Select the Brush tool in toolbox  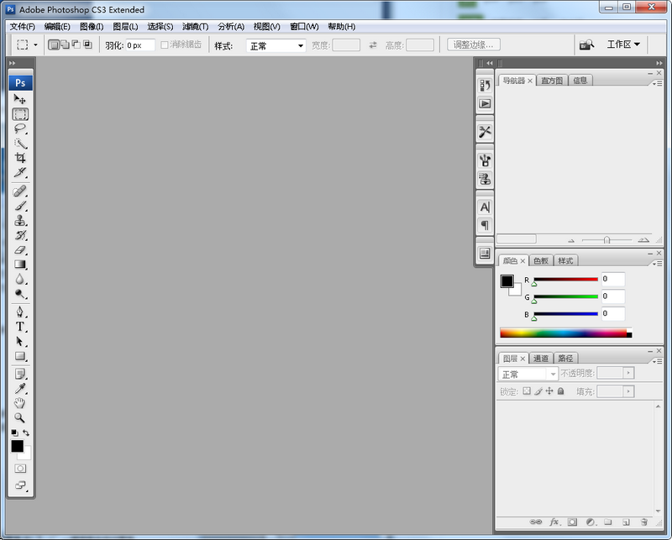[20, 206]
